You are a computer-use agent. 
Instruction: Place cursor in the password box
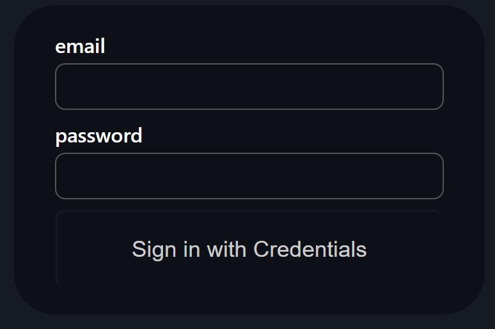click(249, 176)
